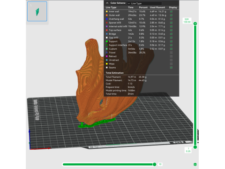Enable the Travel display checkbox
225x169 pixels.
click(x=171, y=53)
